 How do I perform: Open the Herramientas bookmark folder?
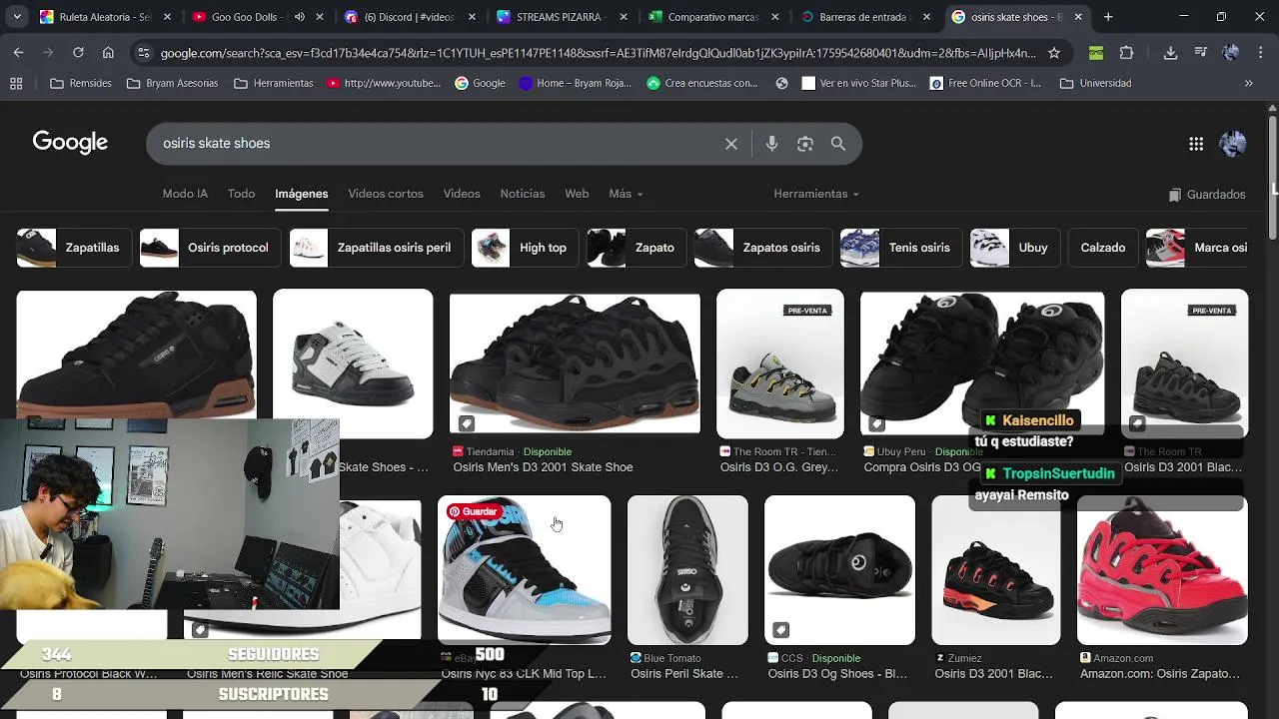pos(273,83)
